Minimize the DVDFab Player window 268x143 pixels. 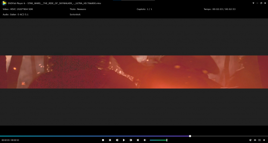[x=257, y=3]
